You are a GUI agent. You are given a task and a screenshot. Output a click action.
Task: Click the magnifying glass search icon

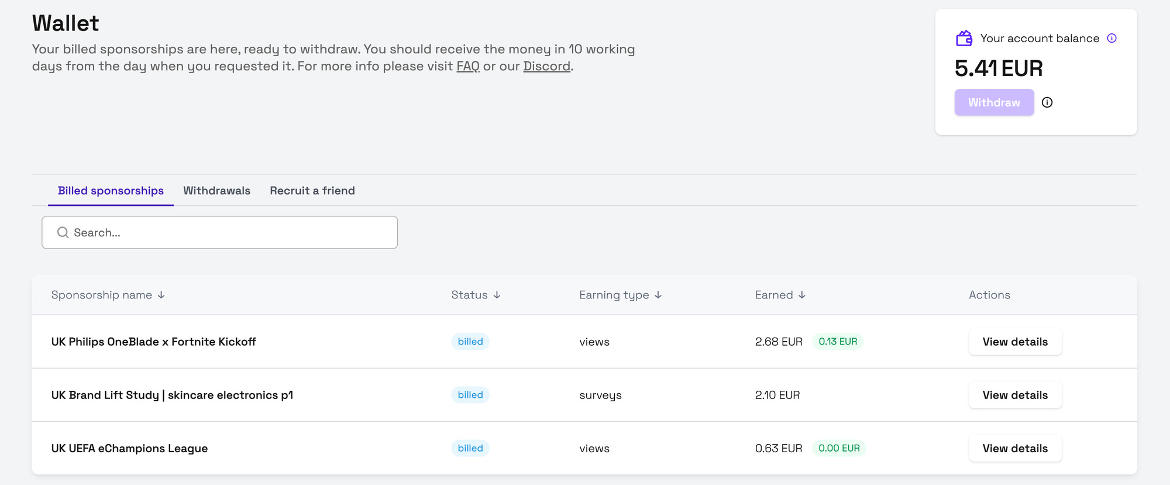point(63,233)
